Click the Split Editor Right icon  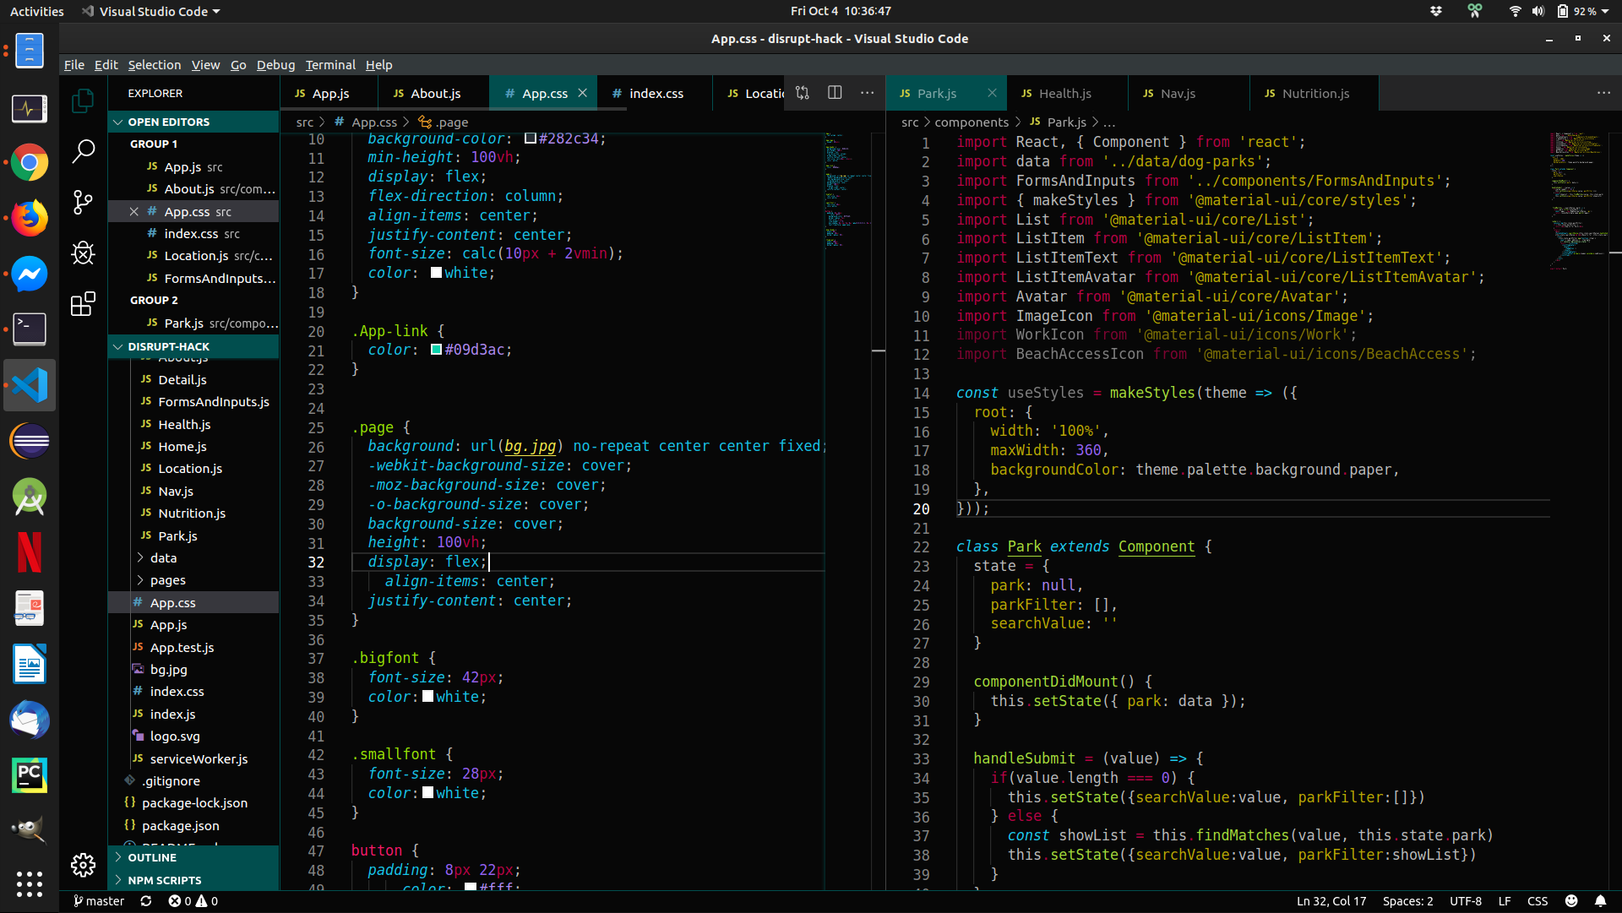[x=835, y=93]
